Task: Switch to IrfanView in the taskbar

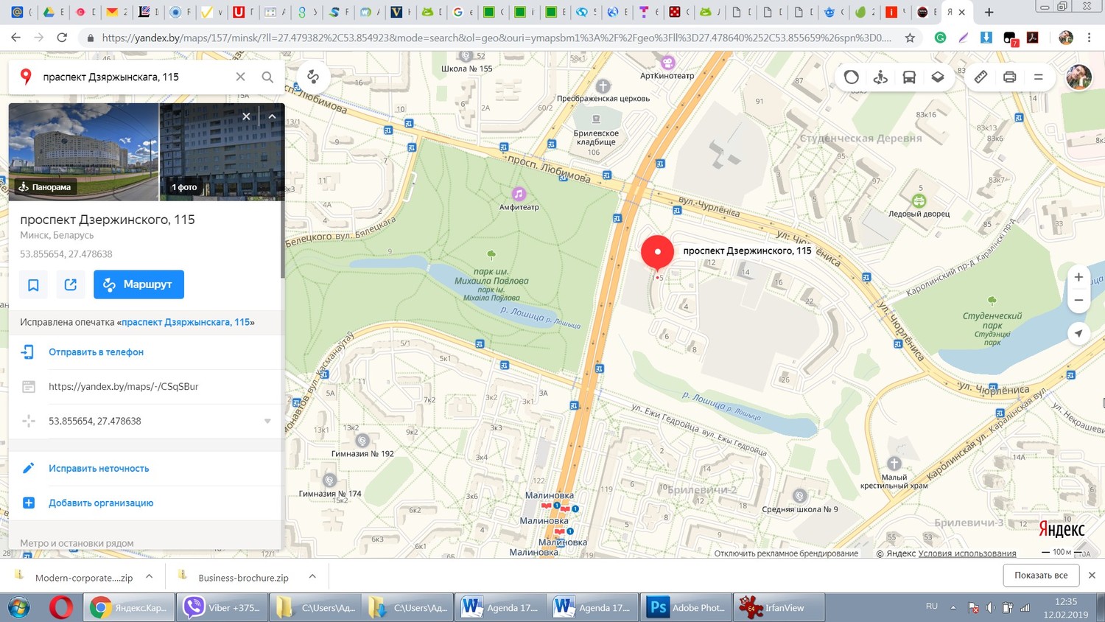Action: [779, 608]
